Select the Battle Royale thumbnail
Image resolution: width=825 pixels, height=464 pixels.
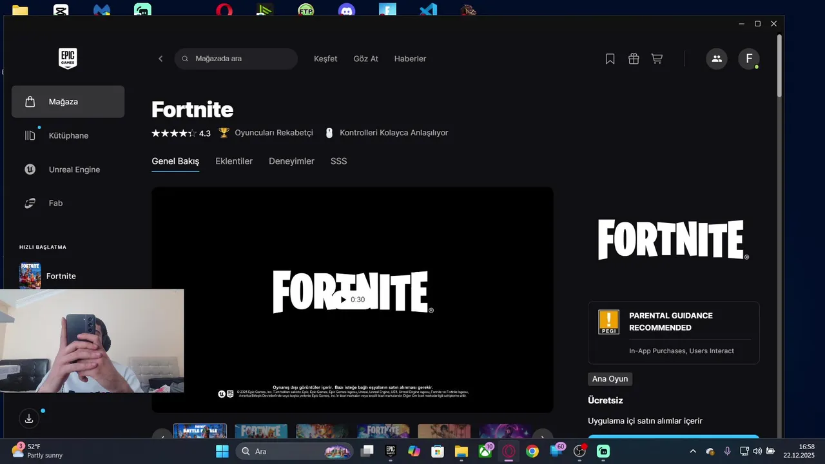[200, 431]
